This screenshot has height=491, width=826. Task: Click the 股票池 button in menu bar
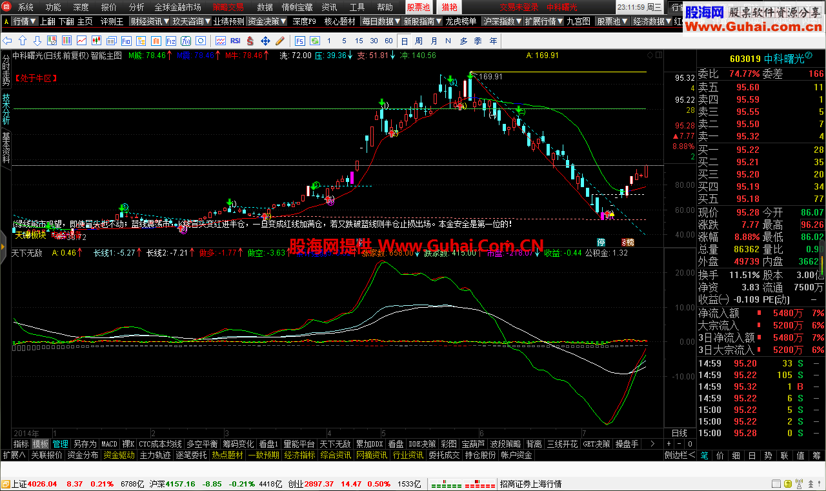419,7
